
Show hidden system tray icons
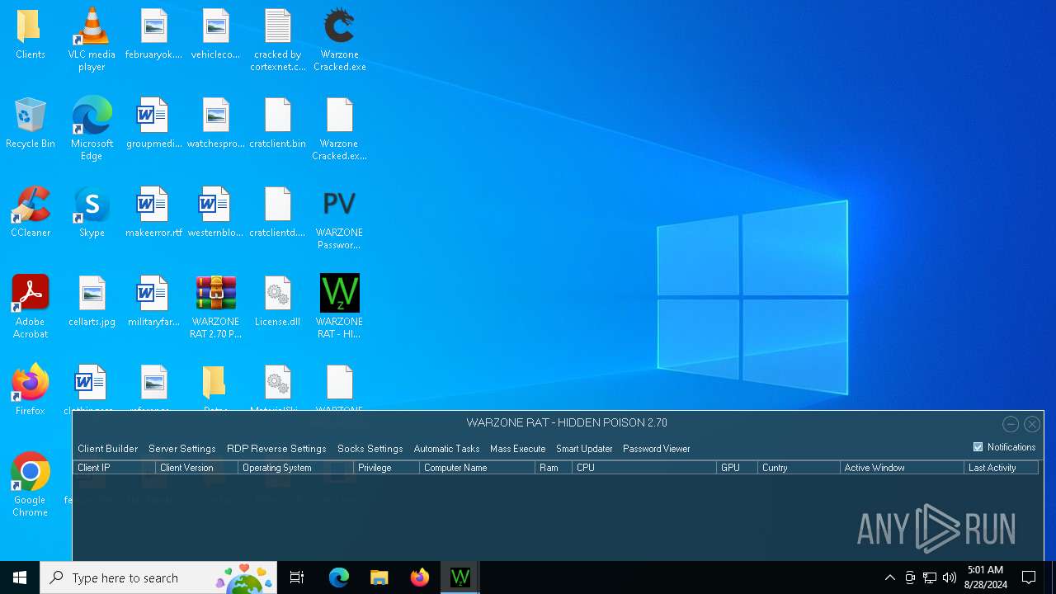889,577
